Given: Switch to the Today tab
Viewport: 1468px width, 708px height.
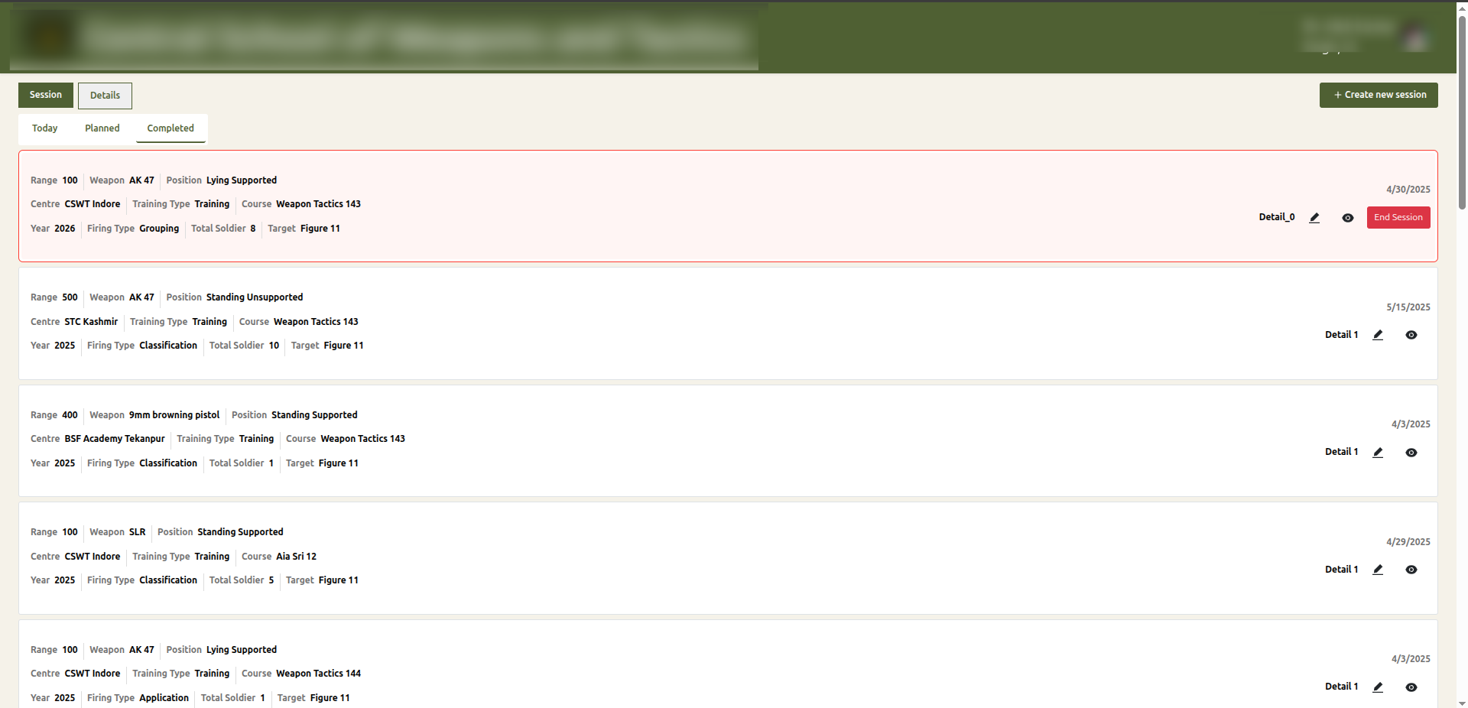Looking at the screenshot, I should (x=45, y=128).
